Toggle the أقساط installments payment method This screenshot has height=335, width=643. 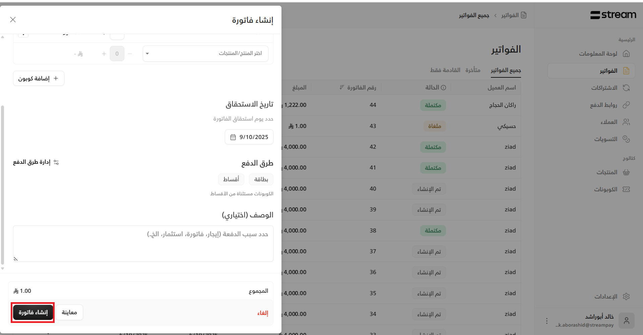click(231, 180)
